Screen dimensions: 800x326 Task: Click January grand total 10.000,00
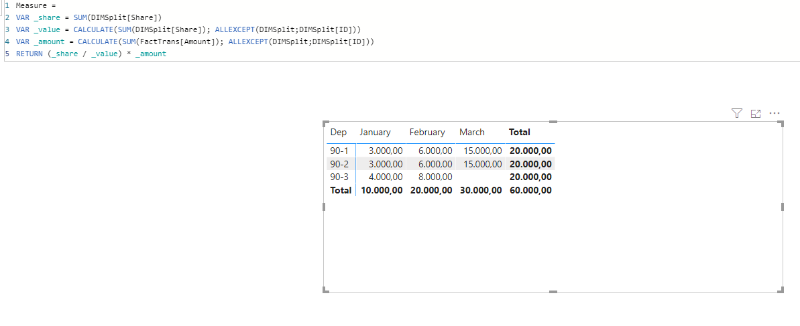click(x=382, y=191)
